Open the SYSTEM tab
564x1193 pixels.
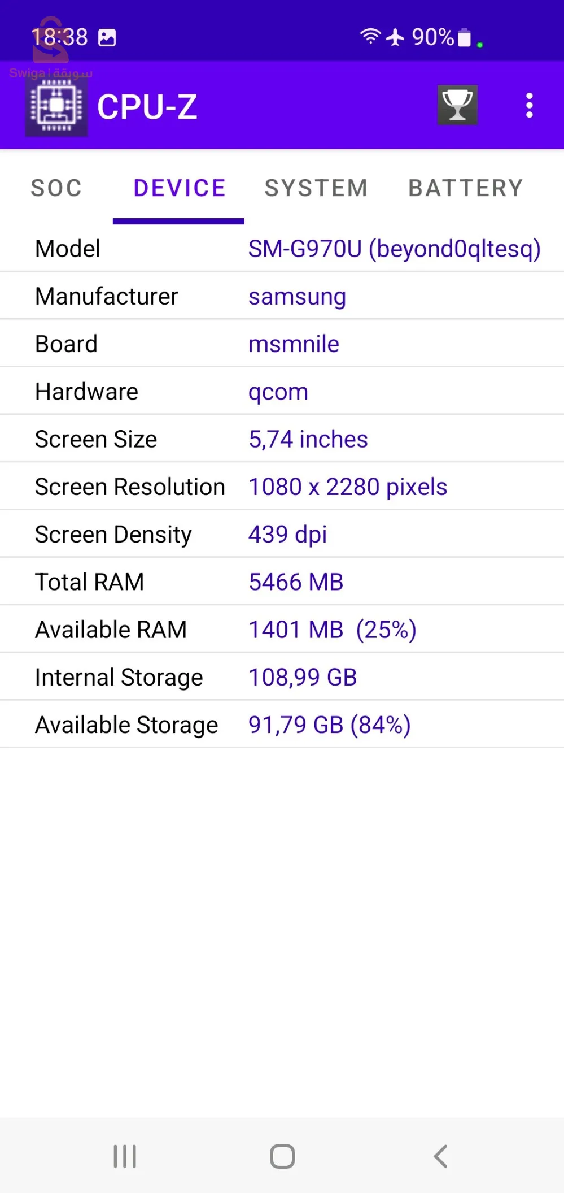coord(316,188)
